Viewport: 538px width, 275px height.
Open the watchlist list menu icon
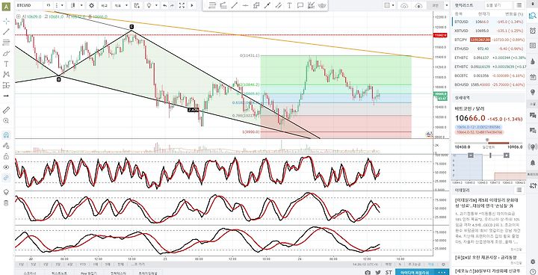coord(519,5)
